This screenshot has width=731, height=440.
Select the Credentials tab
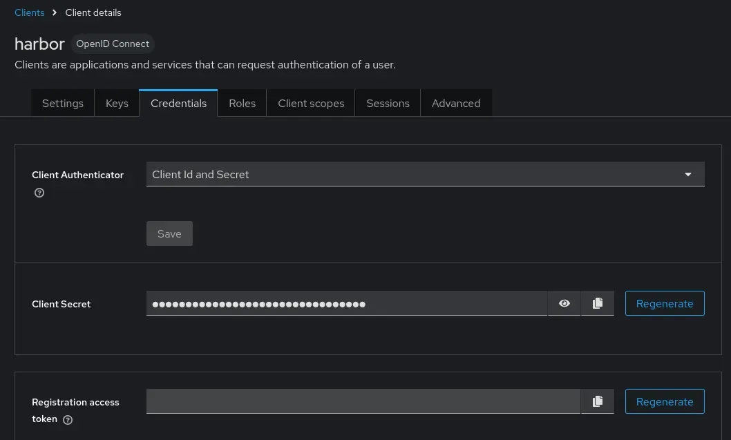[178, 103]
